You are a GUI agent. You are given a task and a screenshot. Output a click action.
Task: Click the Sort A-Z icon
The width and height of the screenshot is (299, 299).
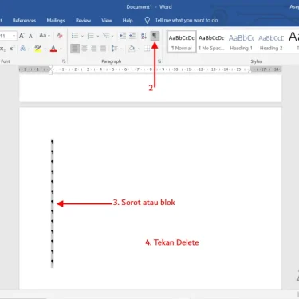pyautogui.click(x=144, y=36)
